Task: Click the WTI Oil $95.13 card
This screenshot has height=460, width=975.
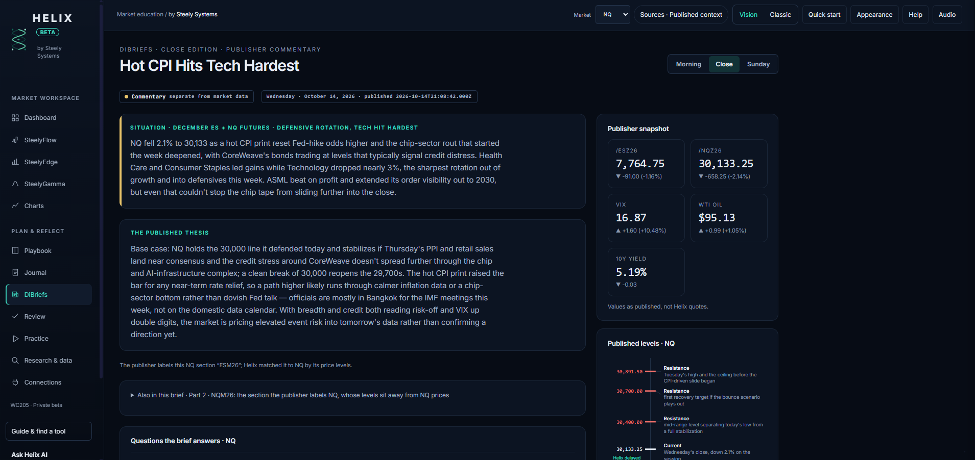Action: 729,218
